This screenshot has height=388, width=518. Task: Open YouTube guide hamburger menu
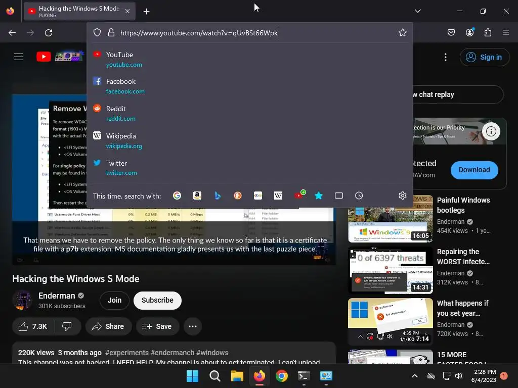click(x=18, y=57)
